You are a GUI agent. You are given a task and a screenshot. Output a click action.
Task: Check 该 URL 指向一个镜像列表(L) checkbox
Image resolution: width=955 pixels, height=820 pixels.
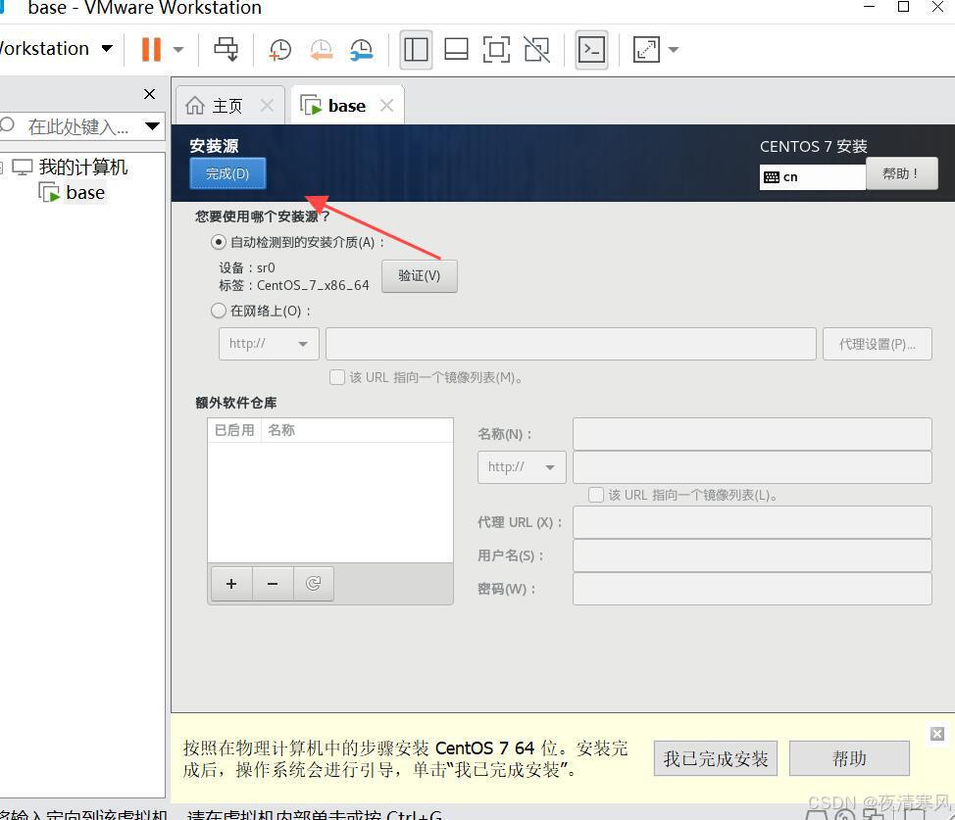coord(596,495)
